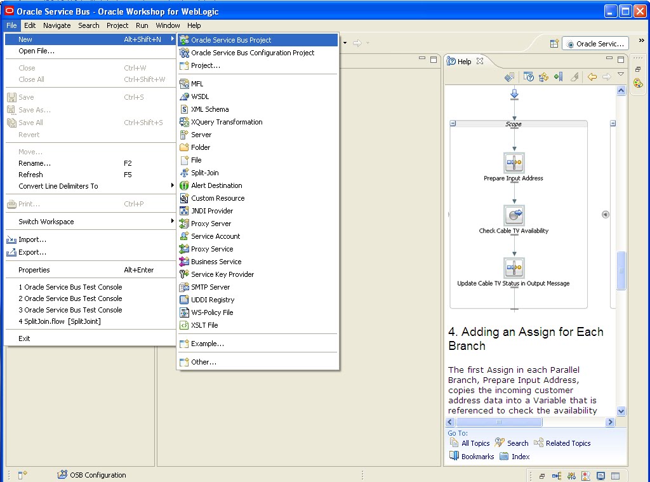Choose Oracle Service Bus Configuration Project
The width and height of the screenshot is (650, 482).
tap(258, 53)
